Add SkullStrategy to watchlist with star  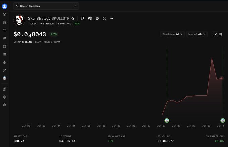coord(73,19)
